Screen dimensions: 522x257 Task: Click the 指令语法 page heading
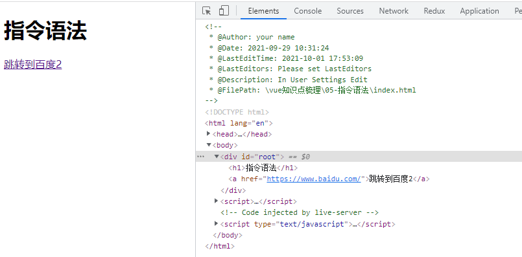tap(45, 30)
